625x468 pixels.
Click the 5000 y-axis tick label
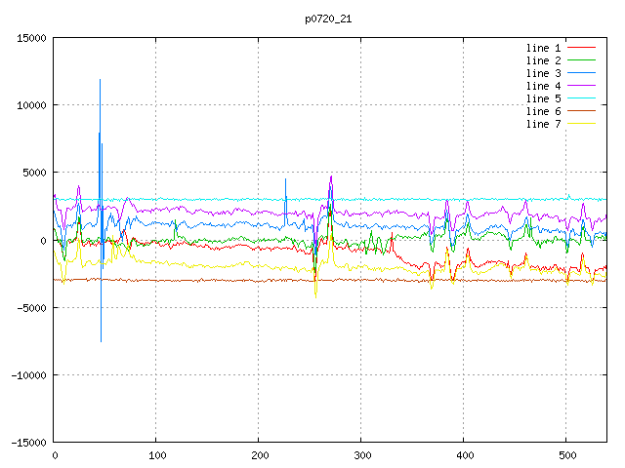[32, 173]
